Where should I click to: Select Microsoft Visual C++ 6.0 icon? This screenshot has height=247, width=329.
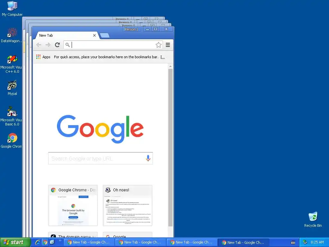11,64
